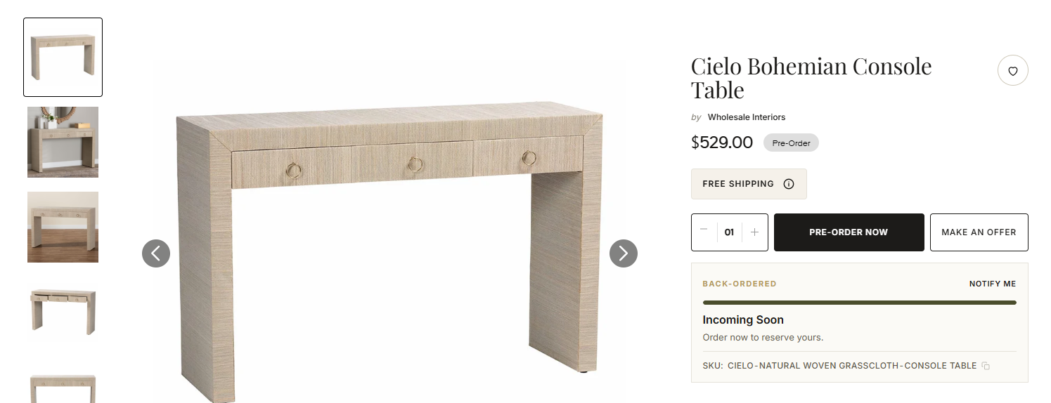
Task: Click PRE-ORDER NOW button
Action: coord(849,232)
